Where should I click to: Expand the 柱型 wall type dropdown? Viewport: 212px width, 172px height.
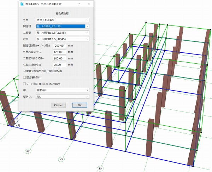tap(62, 39)
